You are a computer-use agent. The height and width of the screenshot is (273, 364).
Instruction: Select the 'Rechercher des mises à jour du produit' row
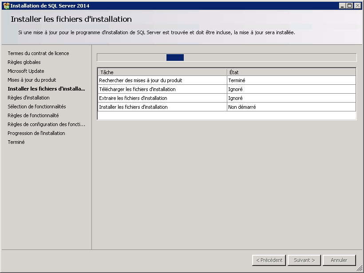[x=162, y=80]
